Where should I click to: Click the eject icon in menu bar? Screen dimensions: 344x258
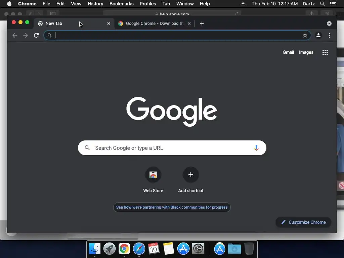click(x=243, y=4)
